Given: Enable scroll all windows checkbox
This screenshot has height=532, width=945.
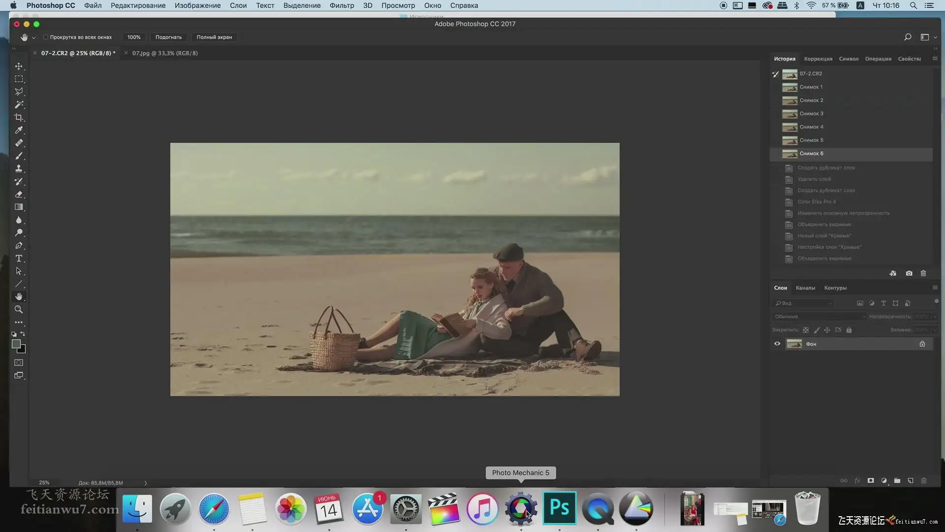Looking at the screenshot, I should point(46,37).
